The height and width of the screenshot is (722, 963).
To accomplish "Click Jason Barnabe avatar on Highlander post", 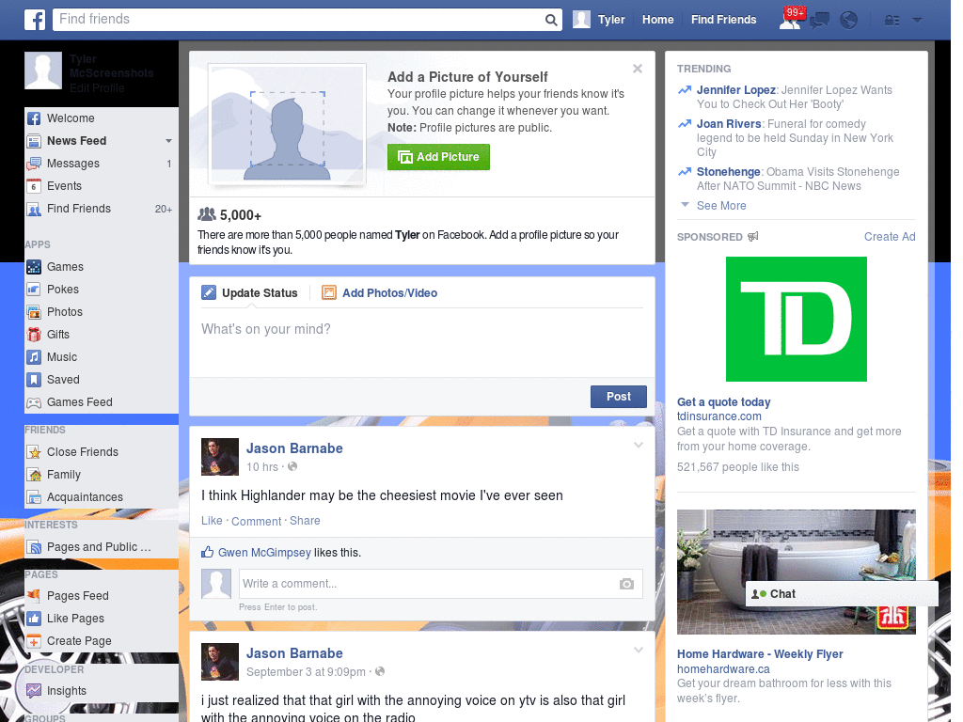I will [x=220, y=457].
